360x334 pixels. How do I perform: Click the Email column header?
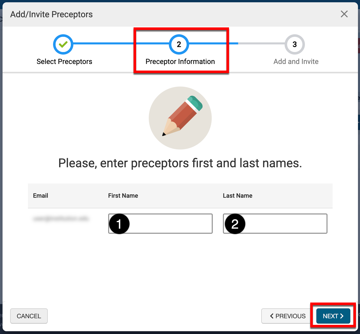[x=41, y=196]
